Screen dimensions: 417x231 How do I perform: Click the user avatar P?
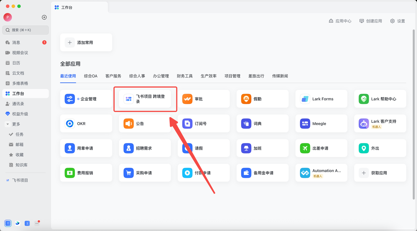(x=7, y=17)
